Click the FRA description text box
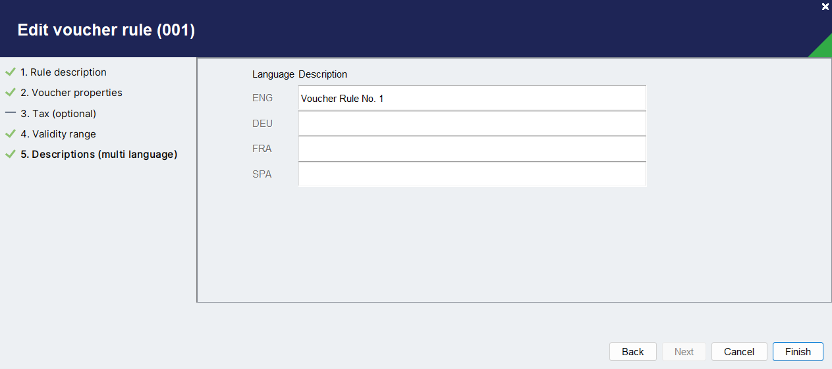 [472, 149]
